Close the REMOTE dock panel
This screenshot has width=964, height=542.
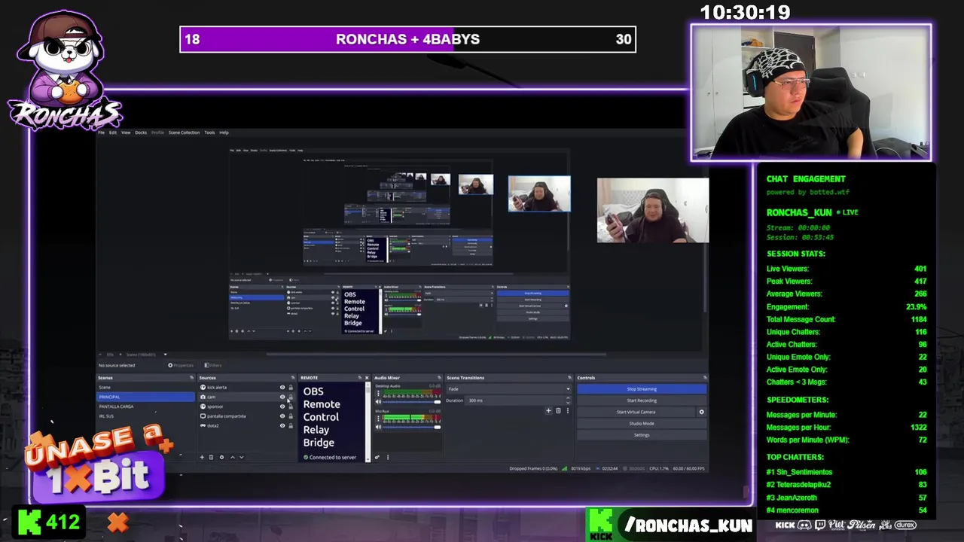(x=367, y=377)
